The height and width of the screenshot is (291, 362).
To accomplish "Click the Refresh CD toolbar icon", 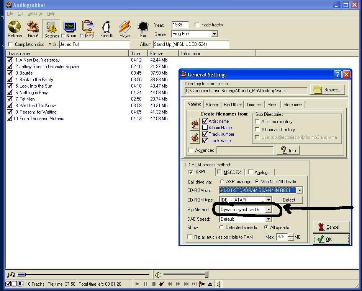I will tap(15, 27).
